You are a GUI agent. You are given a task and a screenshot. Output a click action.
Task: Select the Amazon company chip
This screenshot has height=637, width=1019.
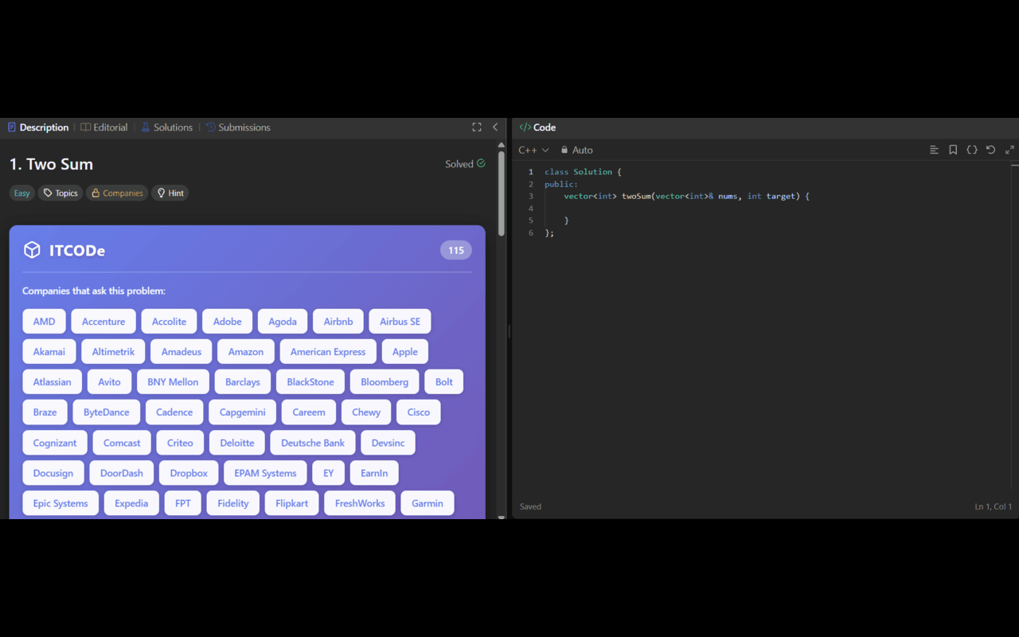[246, 352]
